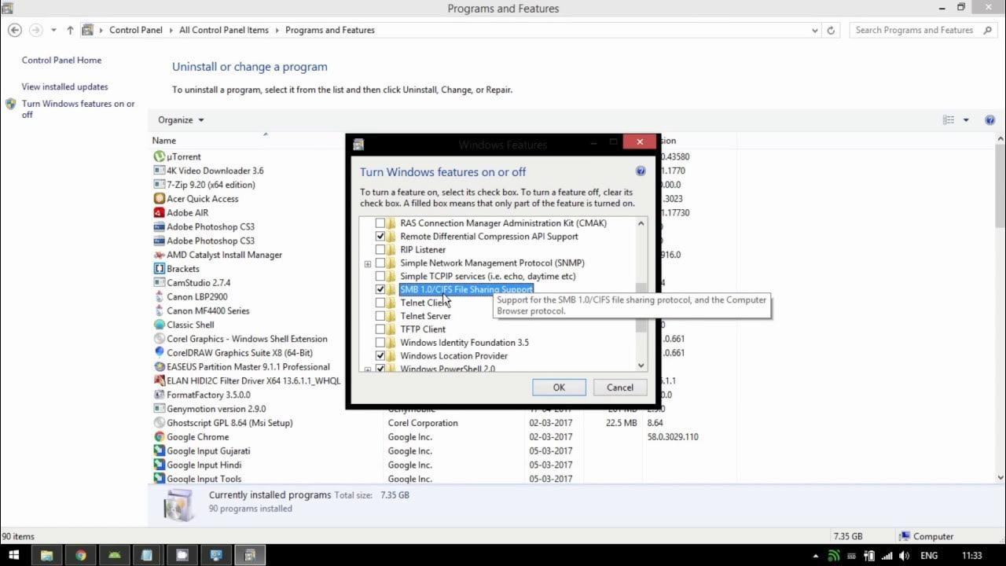Click the features list scrollbar thumb
The width and height of the screenshot is (1006, 566).
(641, 307)
